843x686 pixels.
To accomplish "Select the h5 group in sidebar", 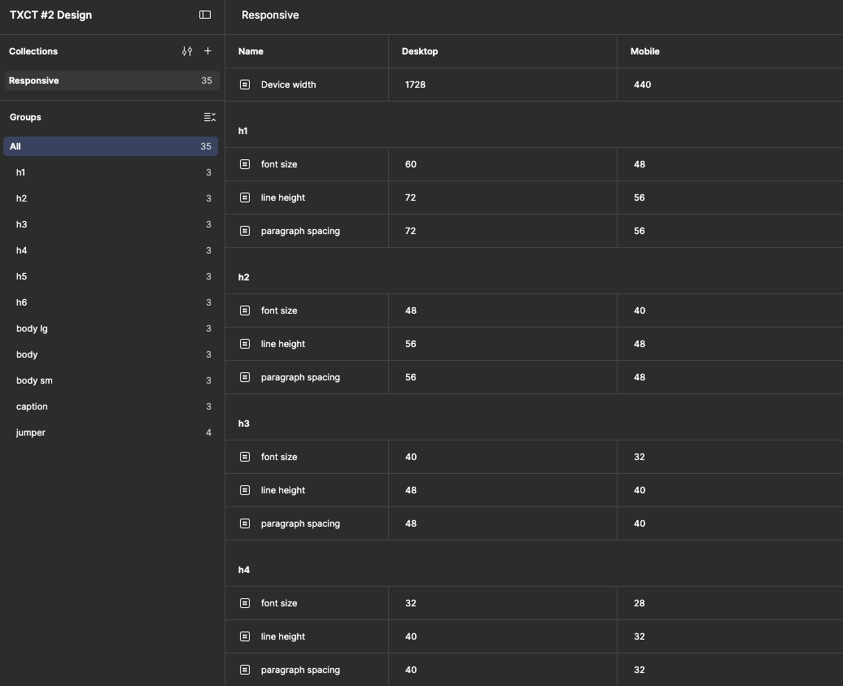I will click(x=111, y=276).
